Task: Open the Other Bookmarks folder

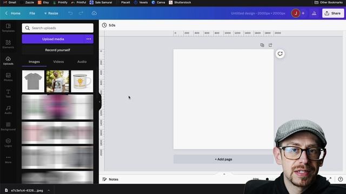Action: pyautogui.click(x=329, y=2)
